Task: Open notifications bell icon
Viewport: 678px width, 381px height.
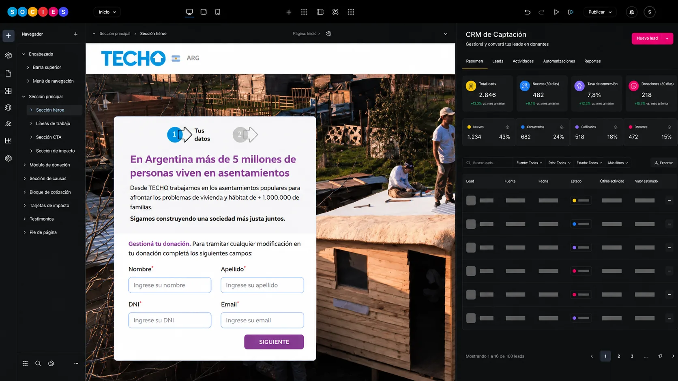Action: 632,12
